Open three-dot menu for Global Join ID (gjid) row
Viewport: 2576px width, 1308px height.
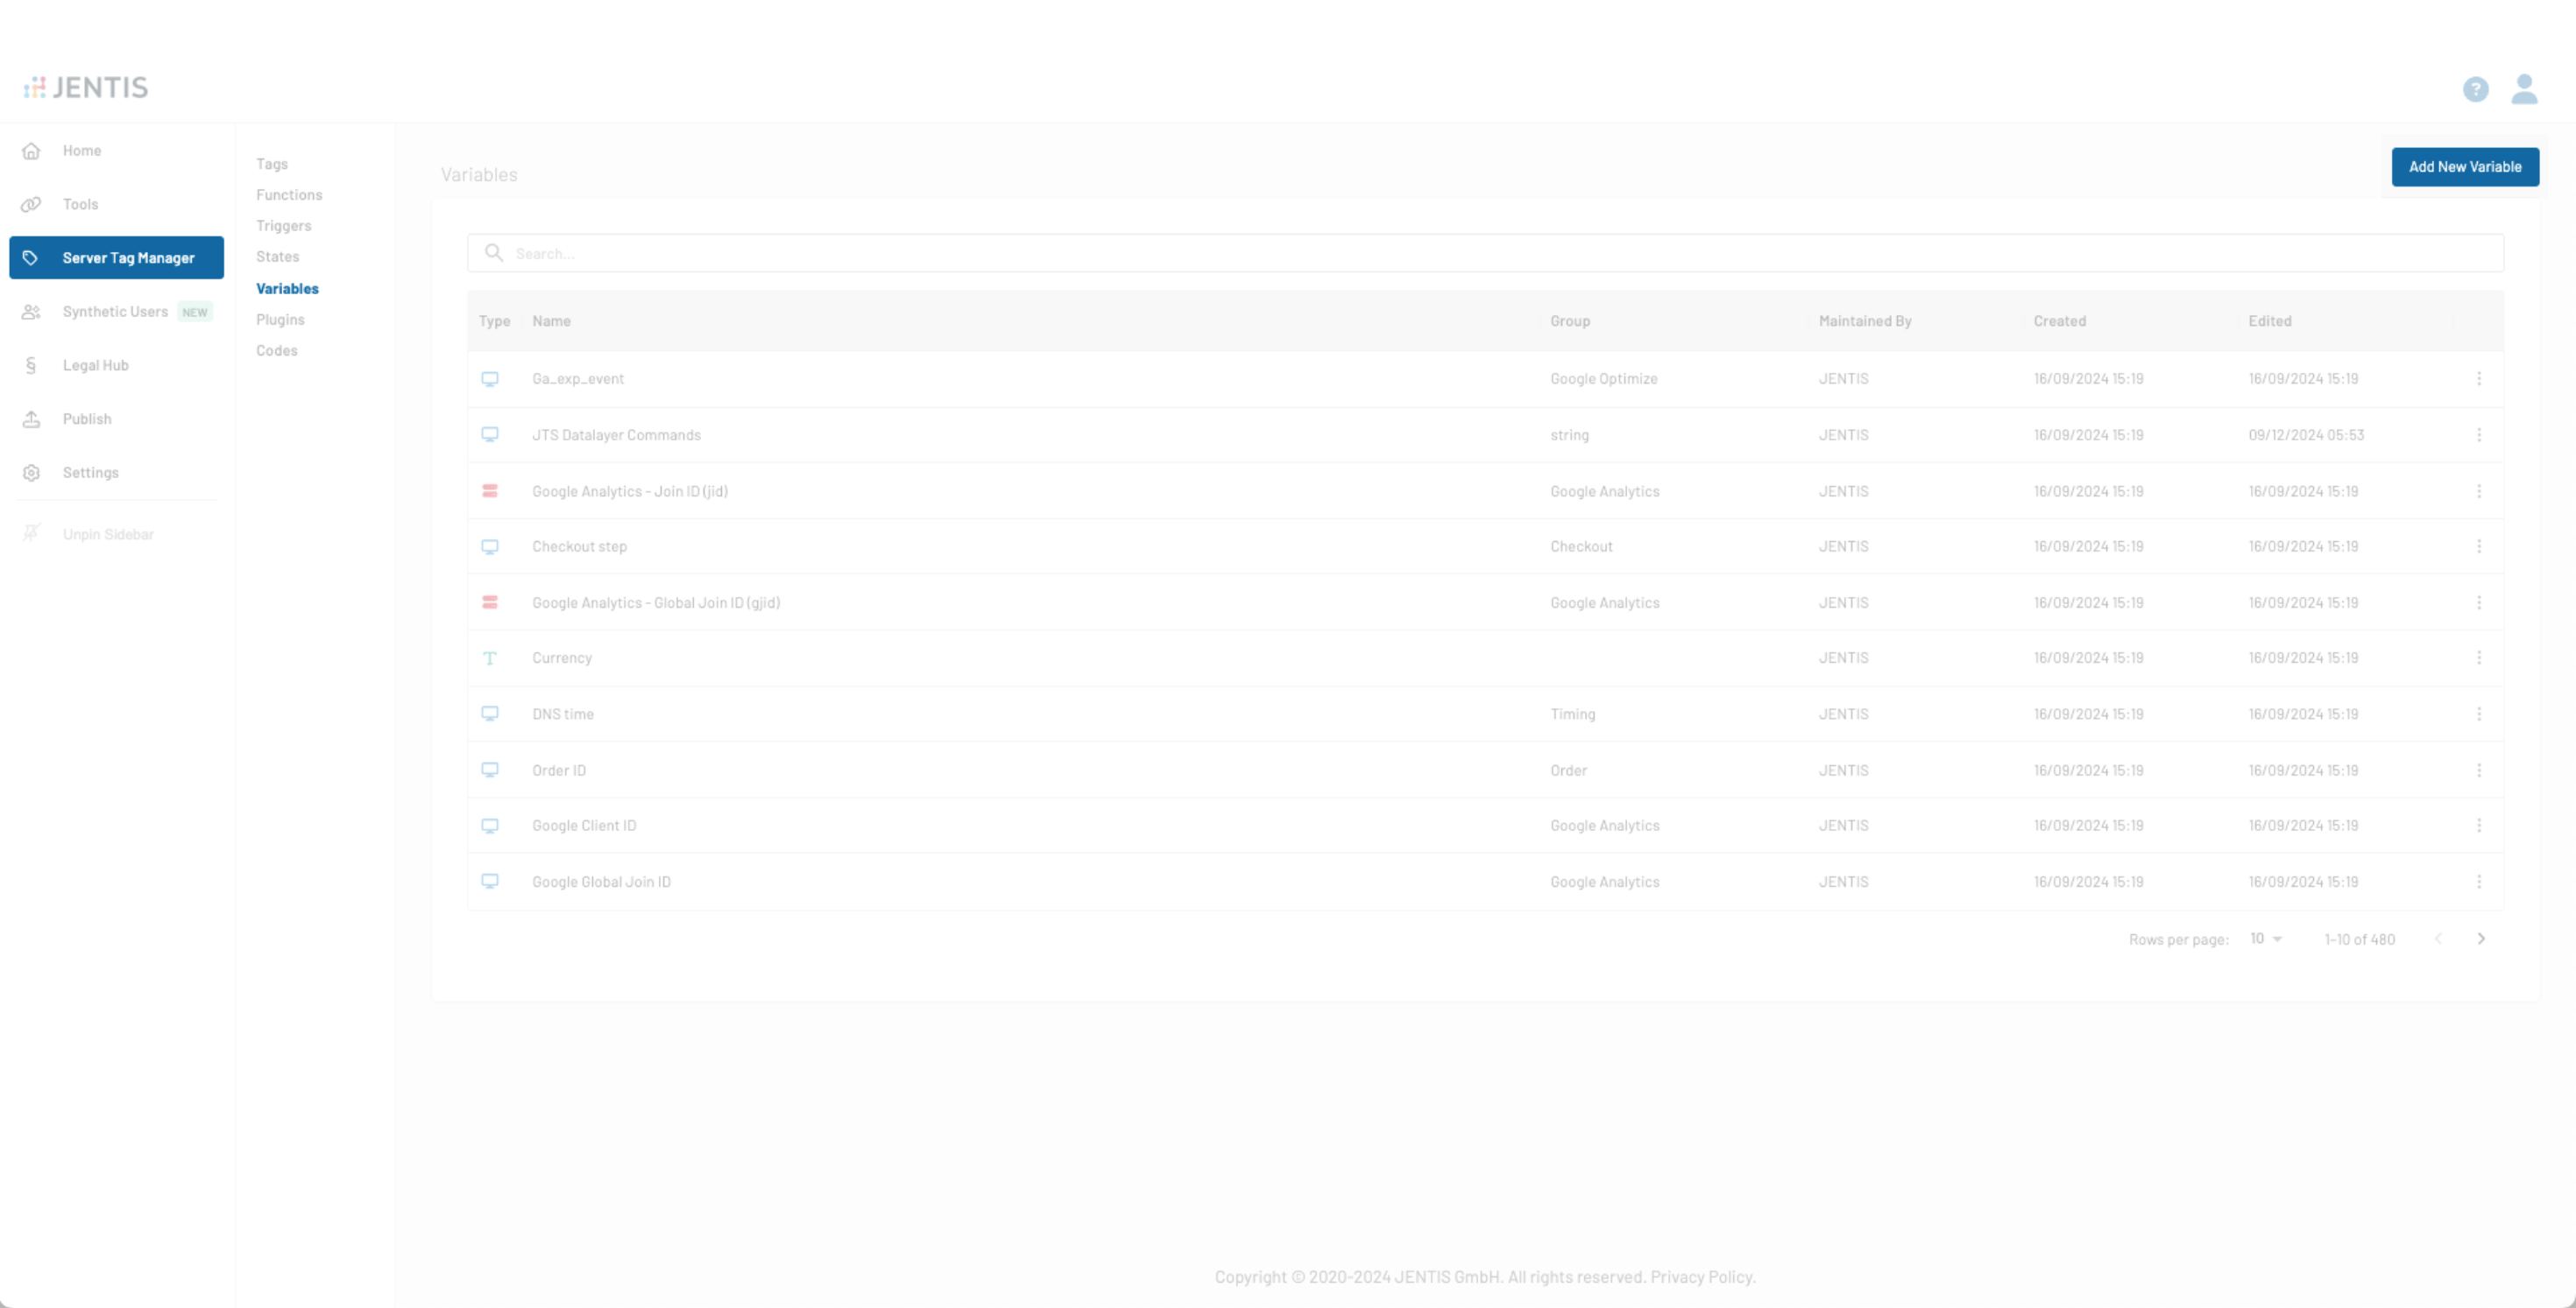coord(2479,602)
